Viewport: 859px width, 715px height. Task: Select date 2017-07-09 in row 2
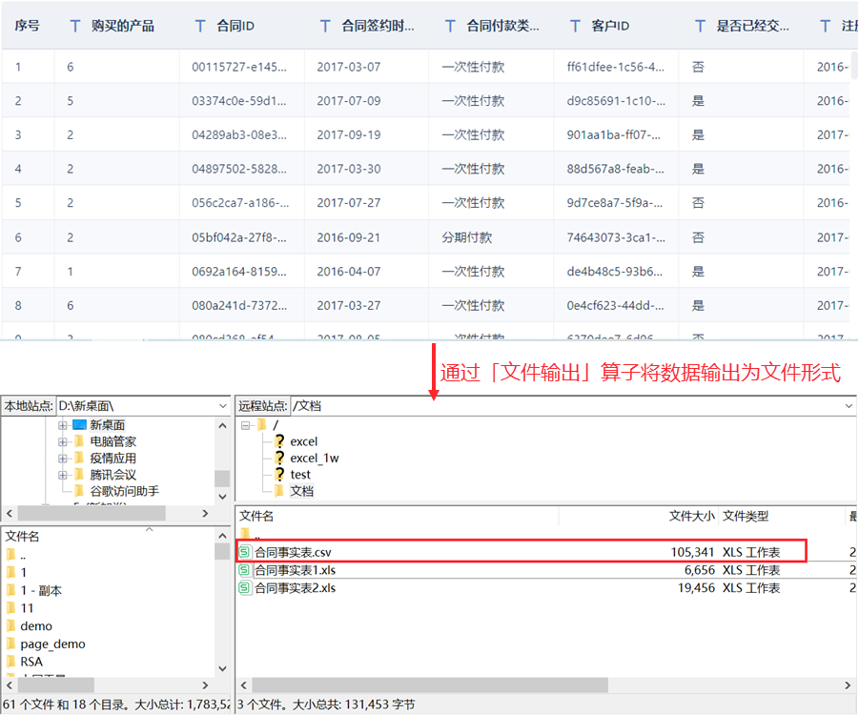tap(348, 101)
